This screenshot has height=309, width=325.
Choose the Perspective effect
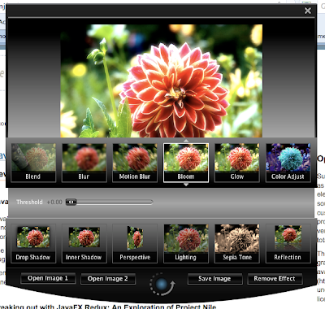point(135,243)
